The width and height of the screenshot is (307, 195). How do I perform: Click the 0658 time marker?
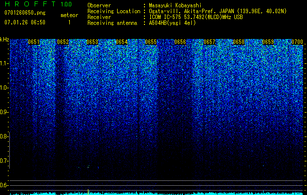pos(239,42)
